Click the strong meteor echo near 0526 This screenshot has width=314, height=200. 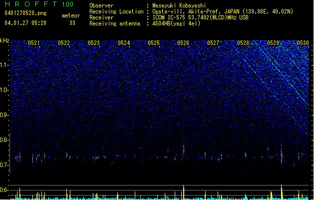[x=184, y=150]
